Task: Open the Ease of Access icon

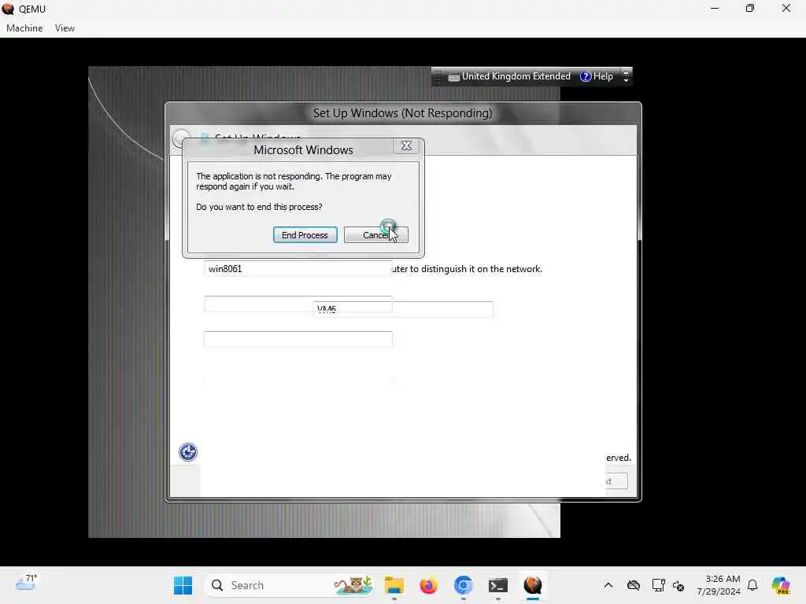Action: click(x=187, y=452)
